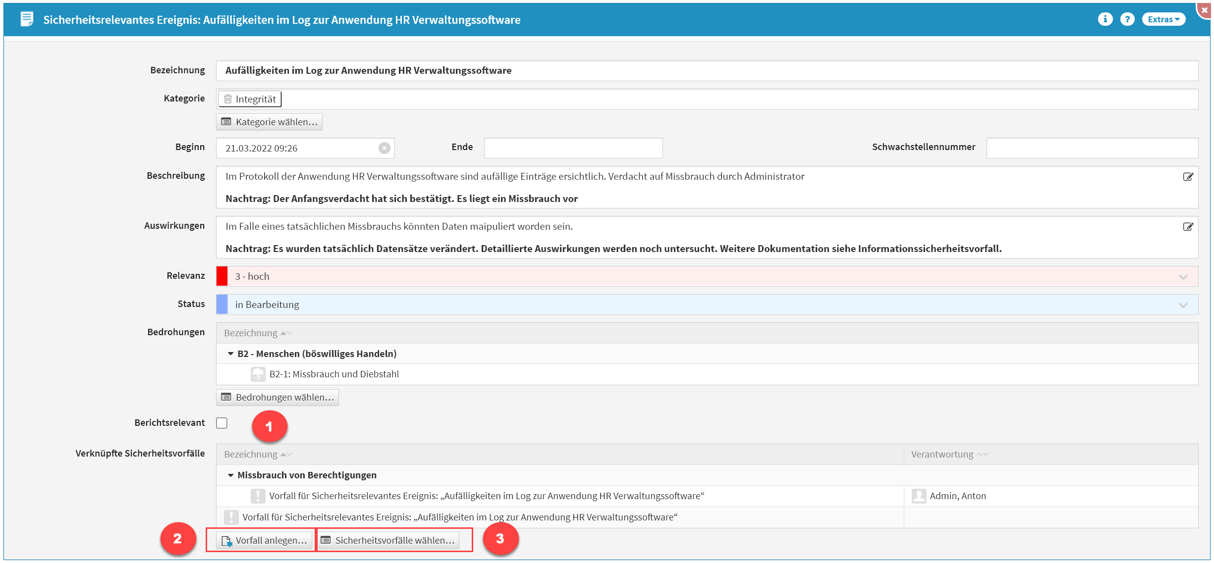Click Sicherheitsvorfälle wählen button
Image resolution: width=1214 pixels, height=563 pixels.
point(388,540)
